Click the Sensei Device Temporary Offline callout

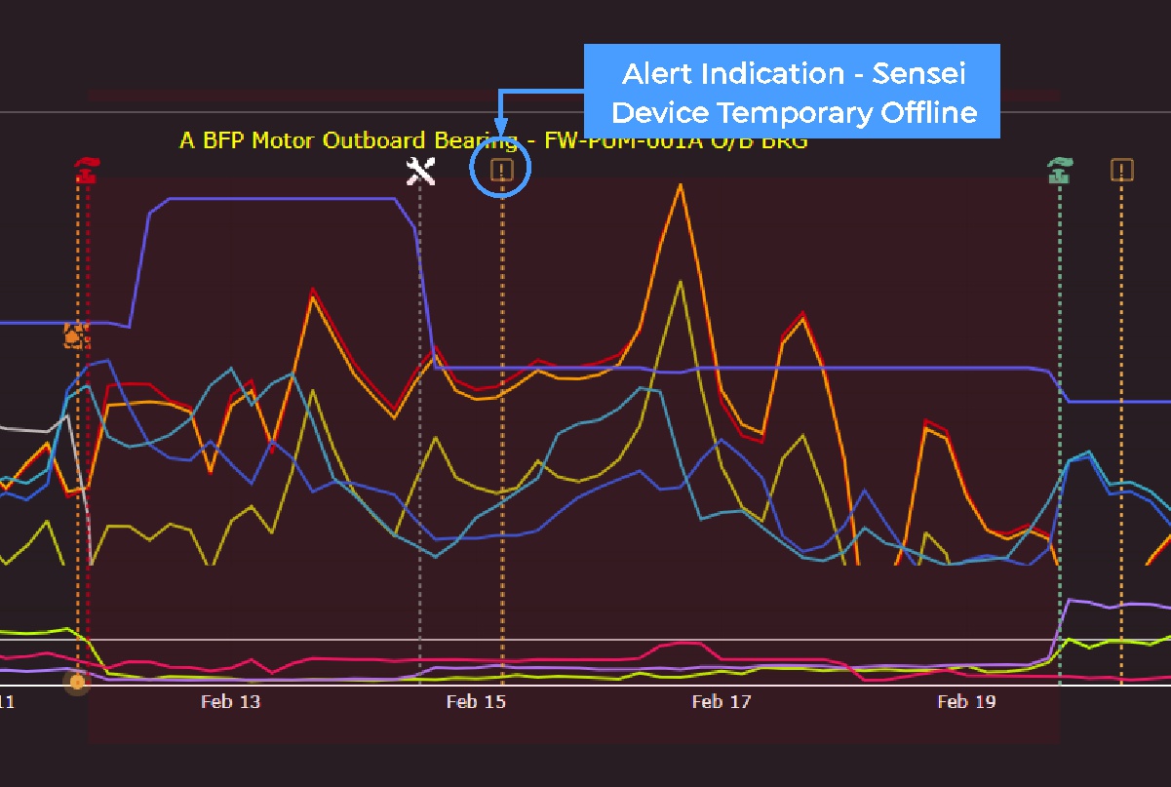[793, 93]
